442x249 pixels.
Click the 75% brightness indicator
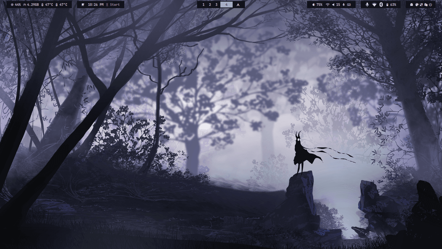click(x=317, y=5)
